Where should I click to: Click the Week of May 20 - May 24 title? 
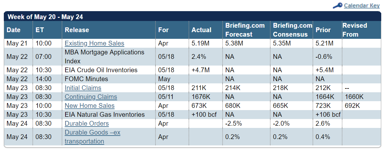pos(45,17)
